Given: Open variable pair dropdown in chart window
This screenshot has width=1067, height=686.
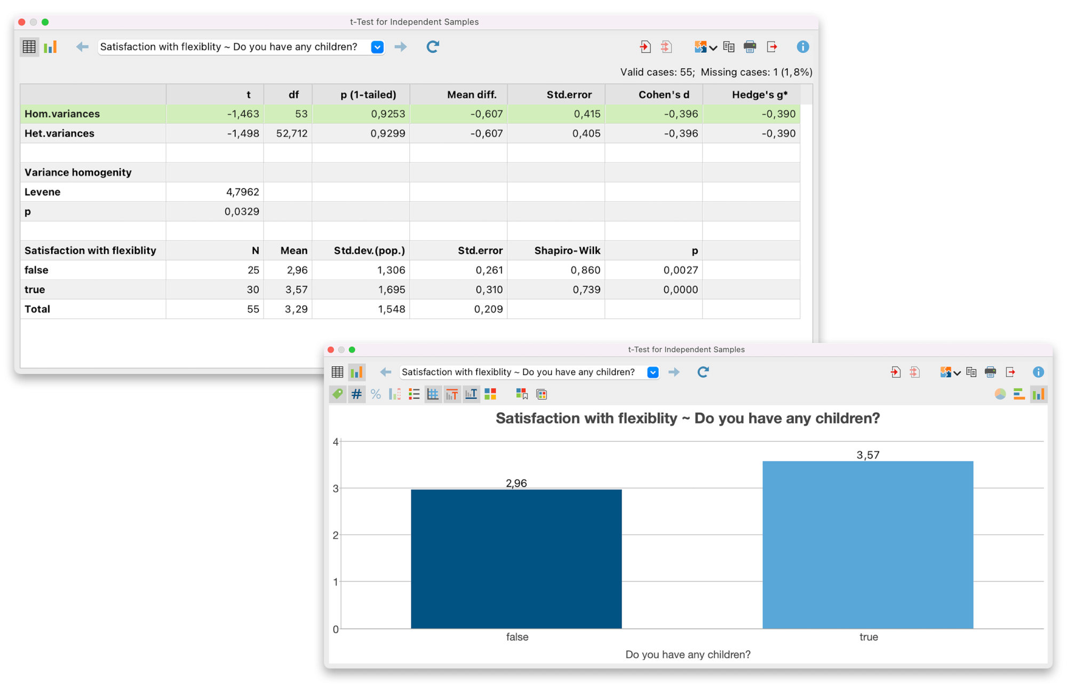Looking at the screenshot, I should pyautogui.click(x=652, y=372).
